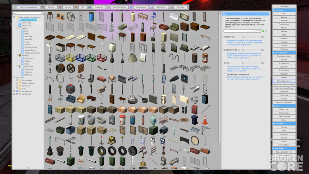Collapse the Counter-Strike tree node
This screenshot has width=309, height=174.
point(17,66)
